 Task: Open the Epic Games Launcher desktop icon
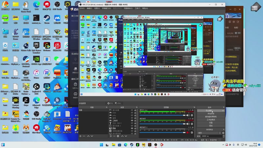pos(36,48)
